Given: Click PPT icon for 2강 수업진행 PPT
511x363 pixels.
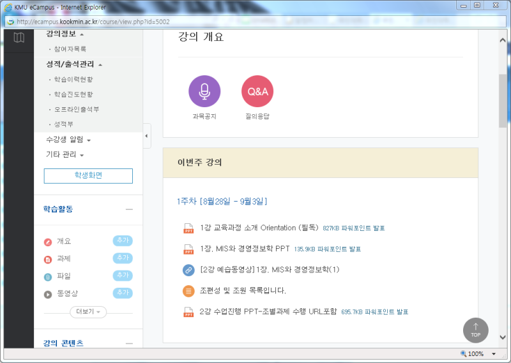Looking at the screenshot, I should pos(188,312).
